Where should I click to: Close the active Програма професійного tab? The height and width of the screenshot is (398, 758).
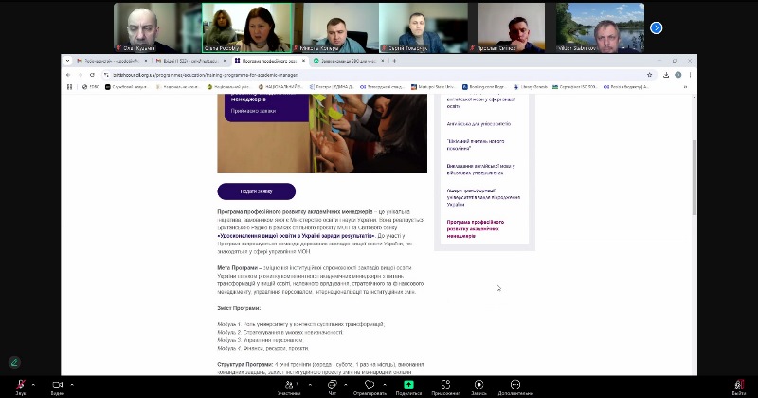click(x=303, y=61)
